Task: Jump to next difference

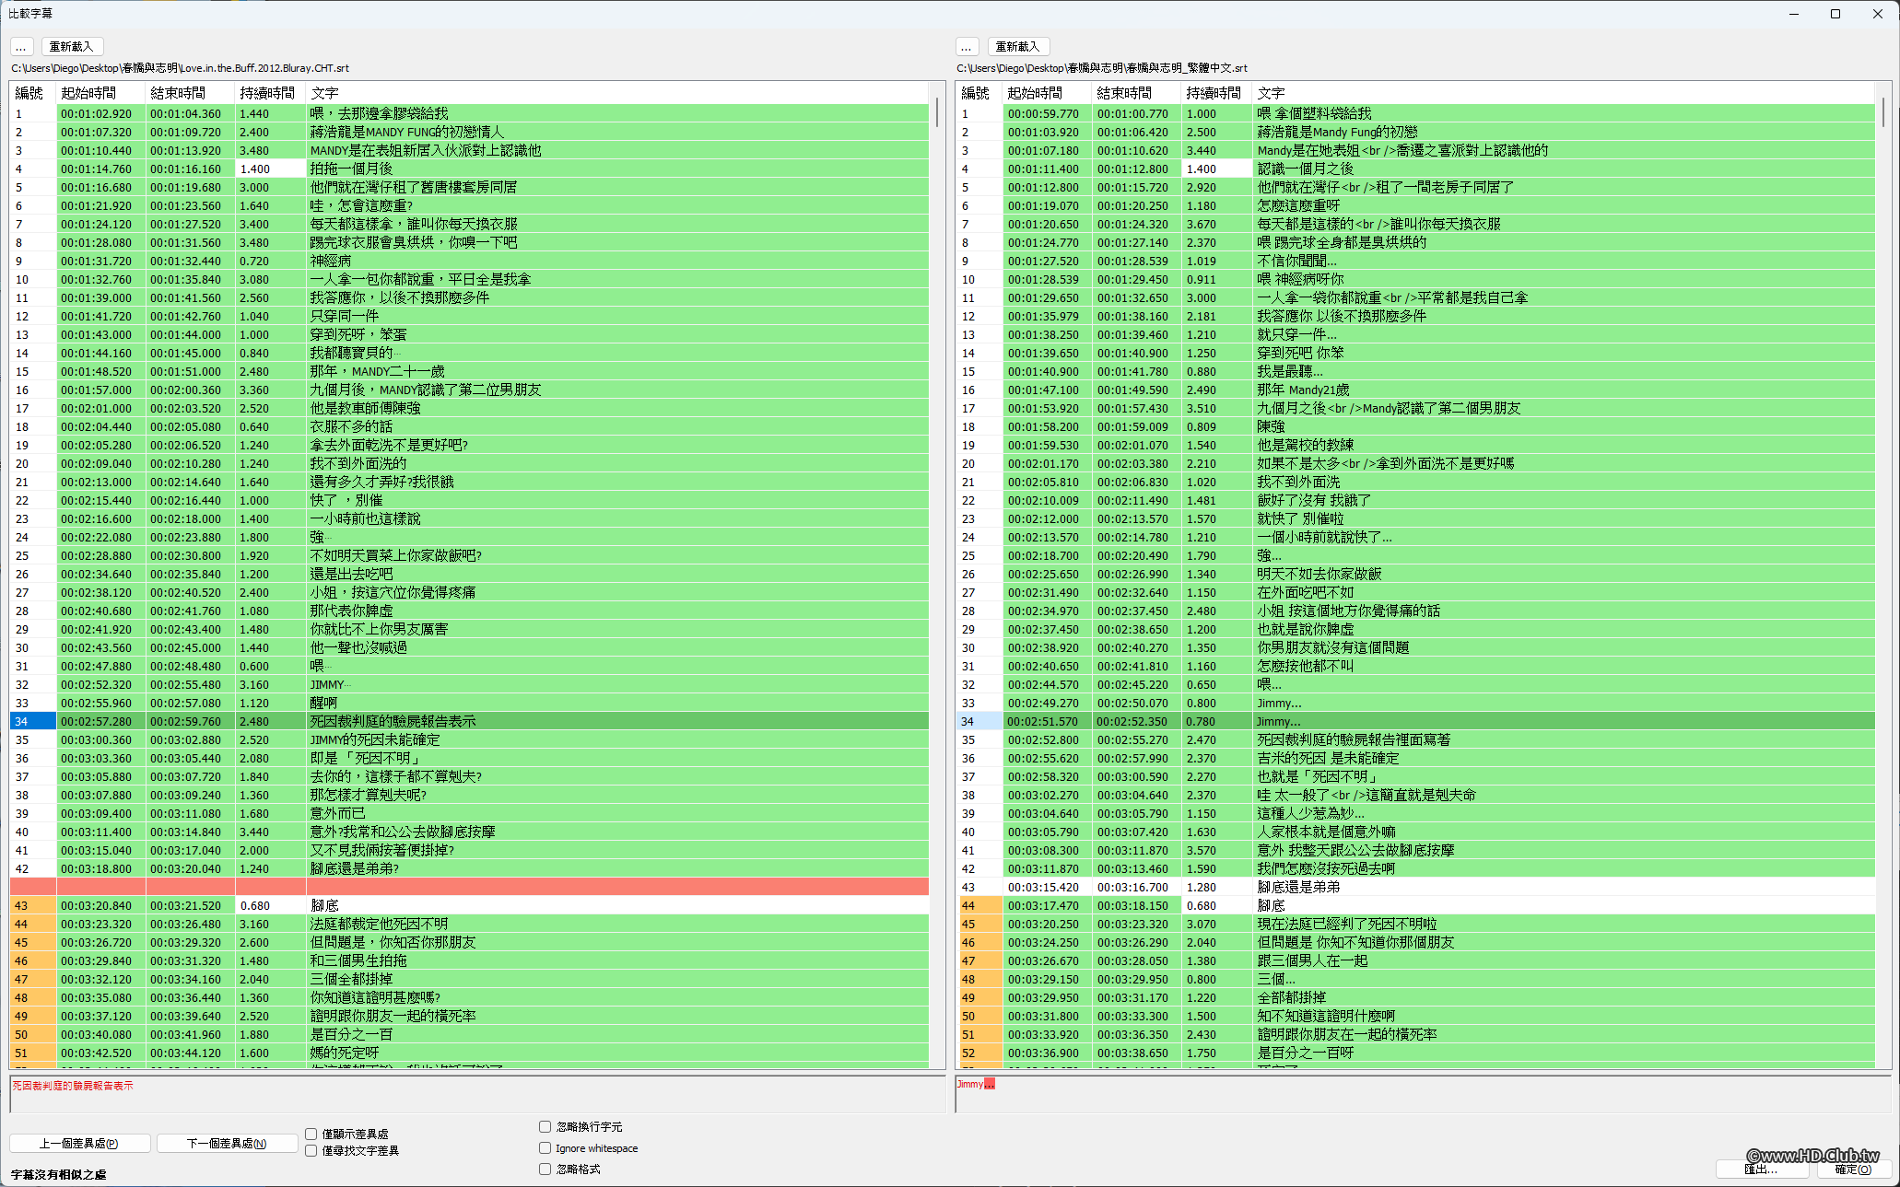Action: click(x=227, y=1143)
